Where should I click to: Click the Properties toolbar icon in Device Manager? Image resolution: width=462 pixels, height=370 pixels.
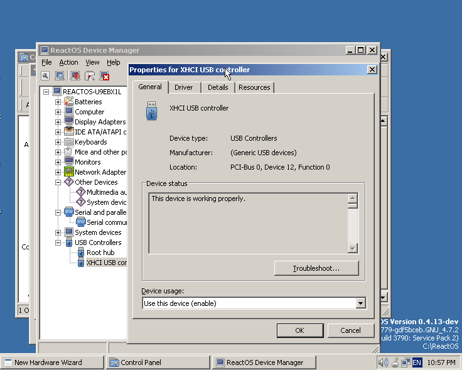click(45, 76)
